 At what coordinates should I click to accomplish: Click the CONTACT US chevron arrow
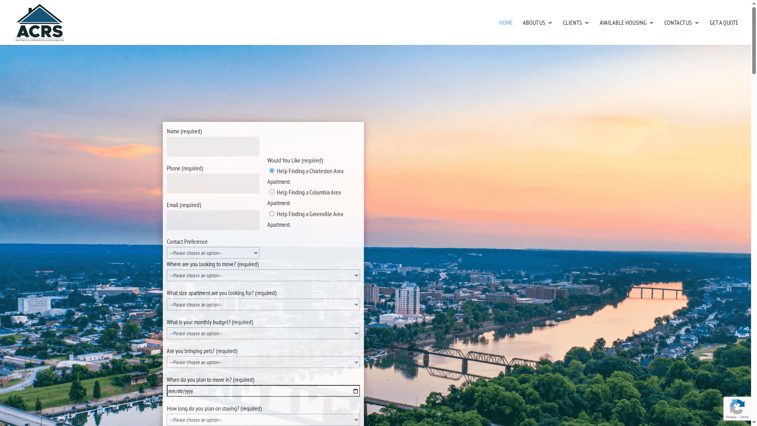697,23
